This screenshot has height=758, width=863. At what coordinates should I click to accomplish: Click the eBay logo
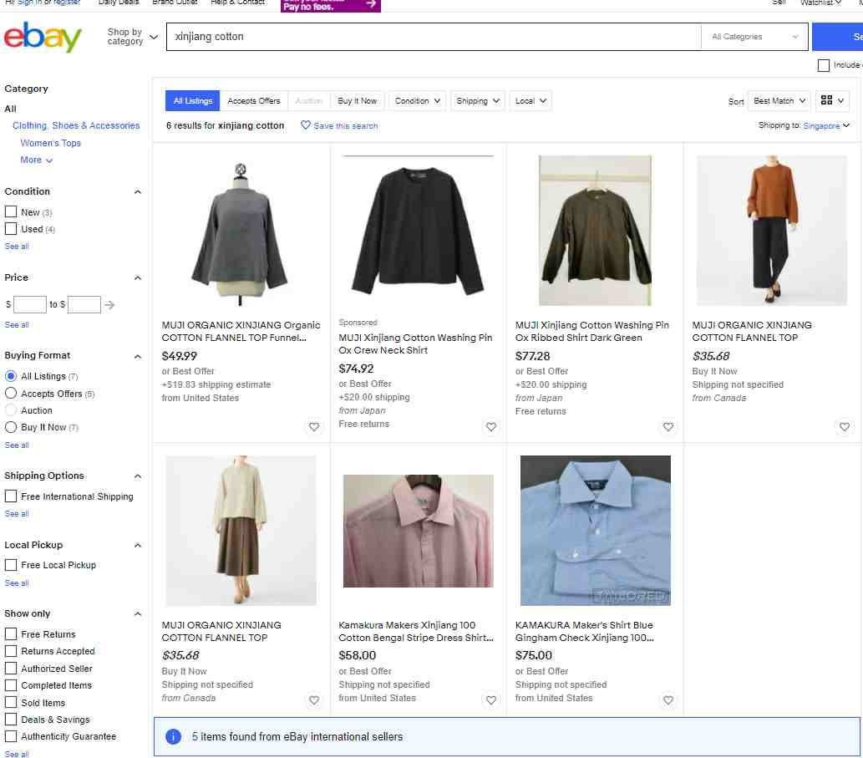[x=43, y=37]
